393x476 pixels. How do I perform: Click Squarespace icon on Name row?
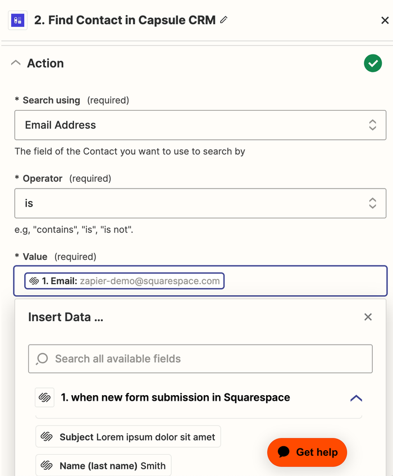pos(47,465)
